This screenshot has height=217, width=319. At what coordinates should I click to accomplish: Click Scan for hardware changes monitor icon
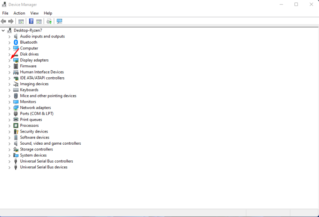coord(59,21)
